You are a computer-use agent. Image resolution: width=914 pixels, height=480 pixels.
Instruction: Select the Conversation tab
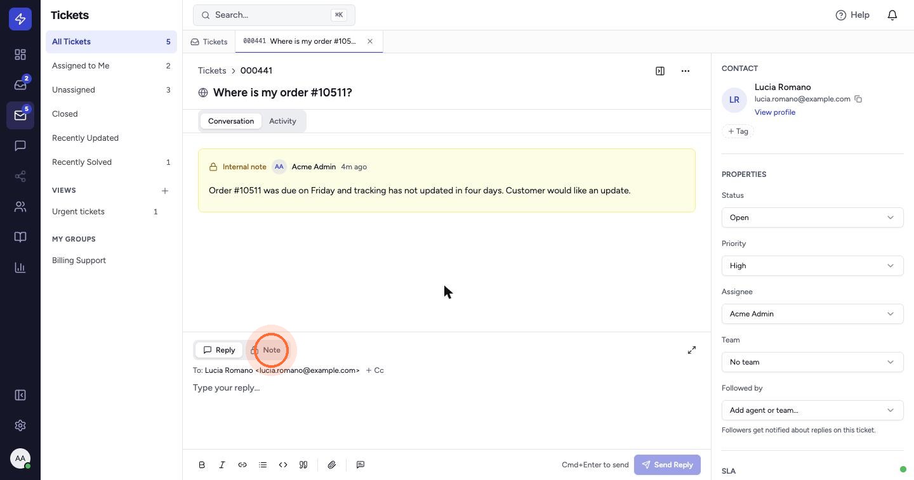point(231,121)
